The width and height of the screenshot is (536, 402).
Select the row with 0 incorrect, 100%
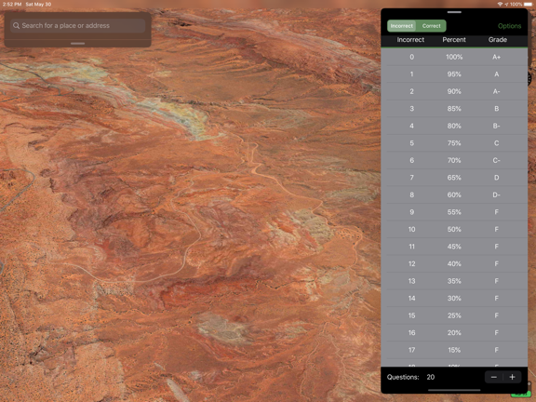[454, 57]
